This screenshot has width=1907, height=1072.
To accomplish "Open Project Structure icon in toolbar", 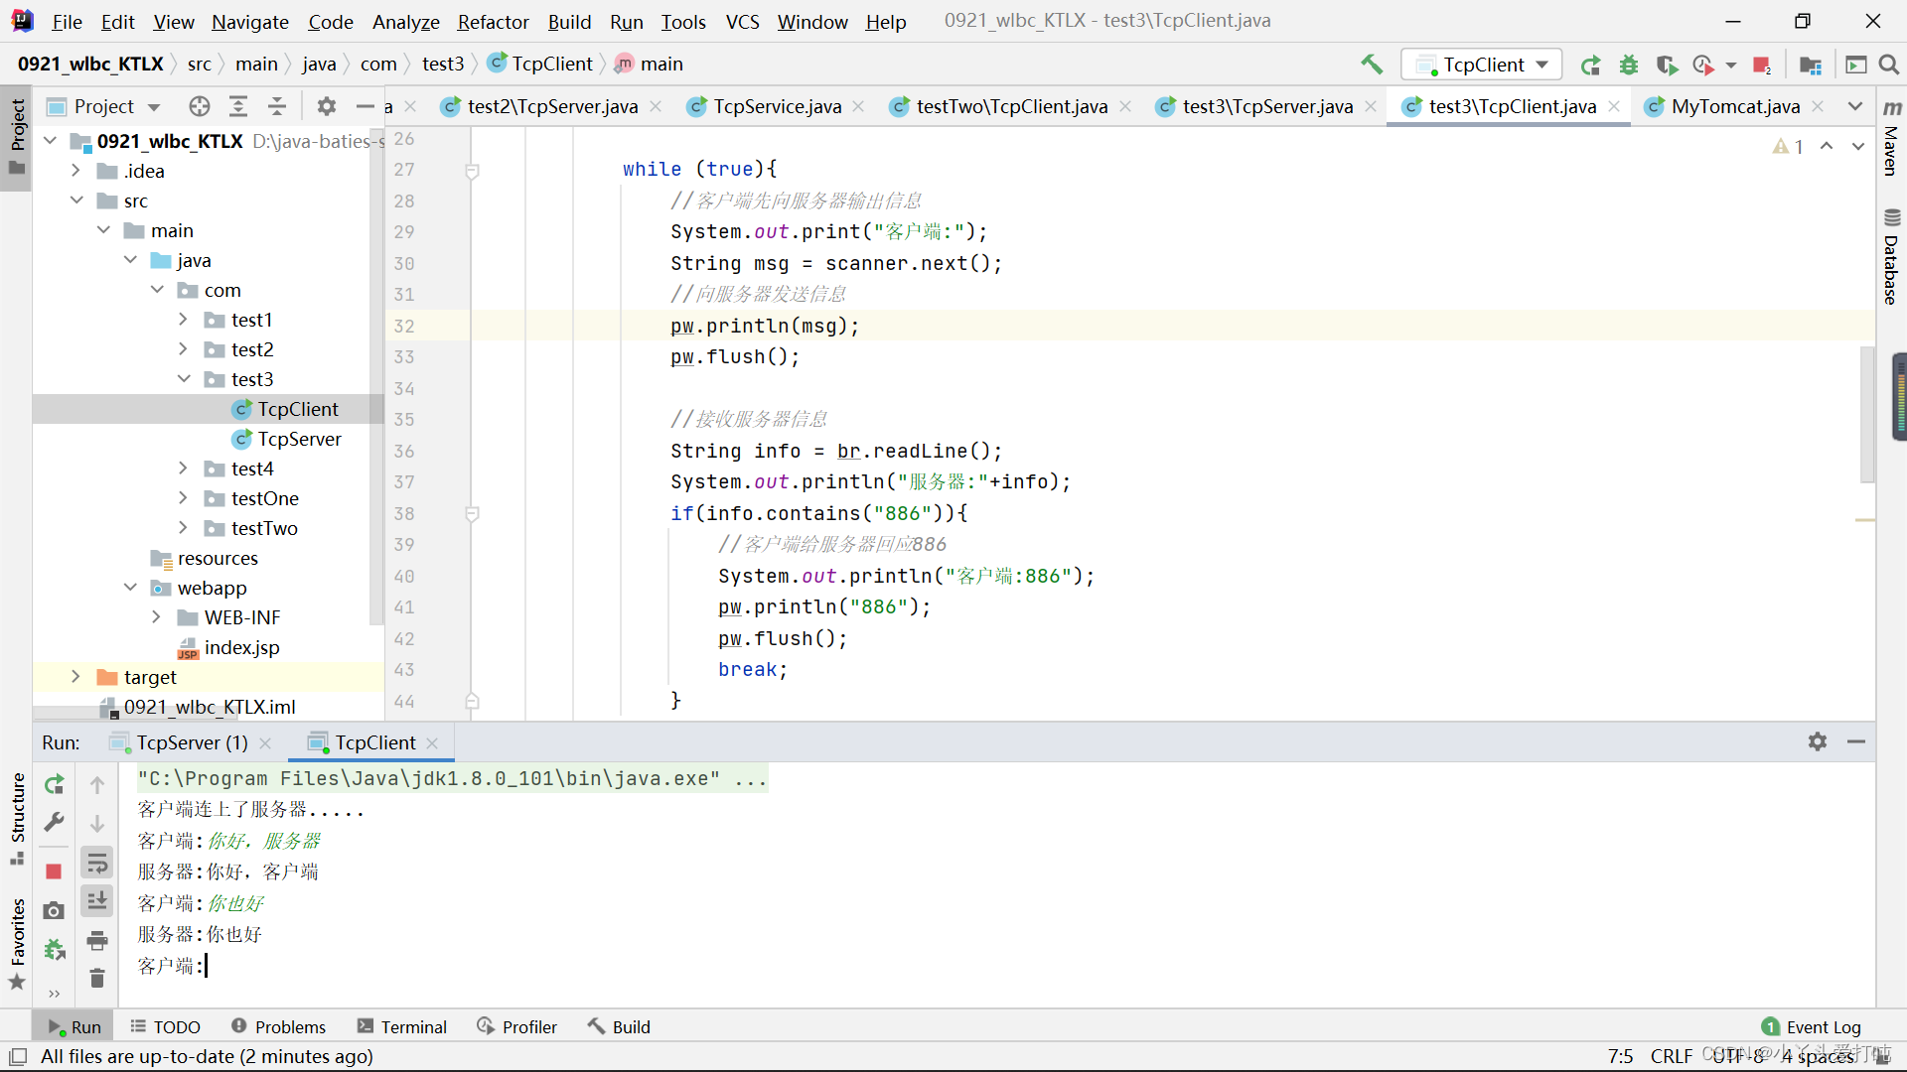I will (1811, 65).
